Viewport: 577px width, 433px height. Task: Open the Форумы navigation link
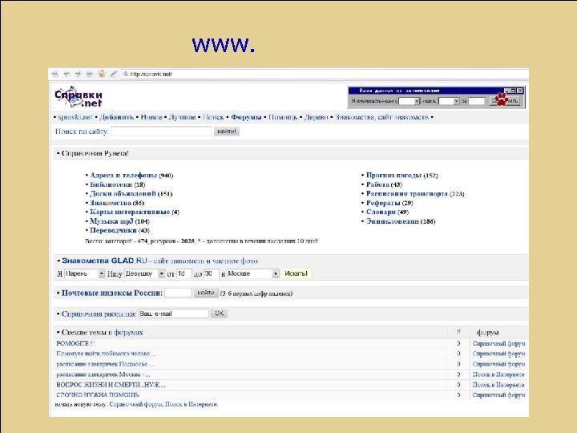pos(246,117)
